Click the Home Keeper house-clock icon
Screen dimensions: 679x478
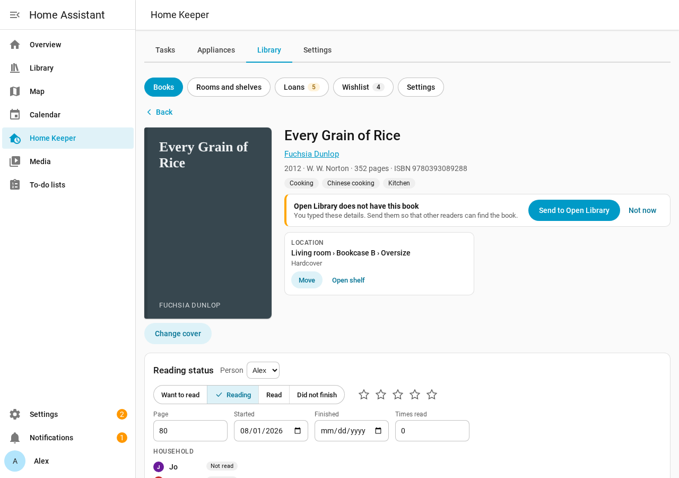[15, 138]
